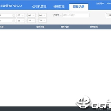
Task: Click the 操作时间 column header
Action: tap(94, 27)
